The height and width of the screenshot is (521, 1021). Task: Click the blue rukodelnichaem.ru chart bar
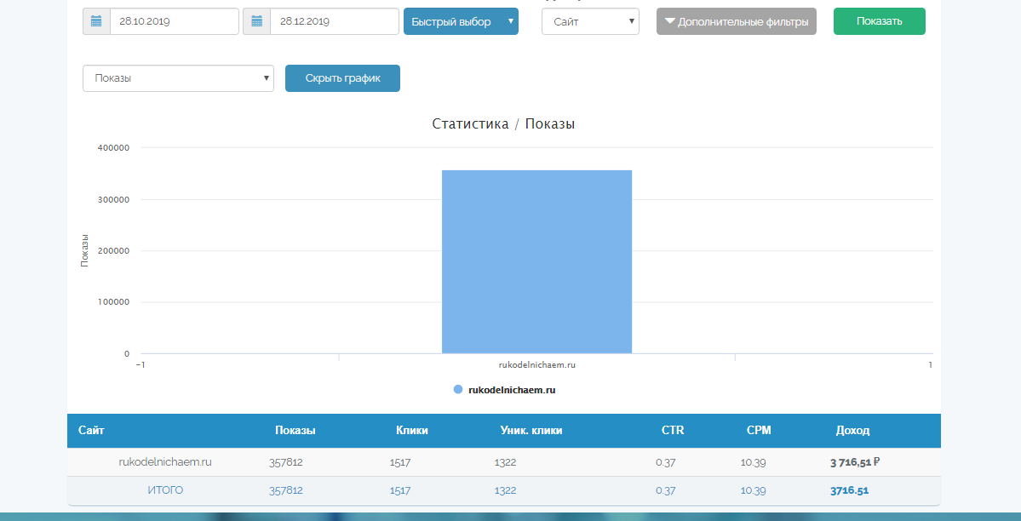(536, 262)
